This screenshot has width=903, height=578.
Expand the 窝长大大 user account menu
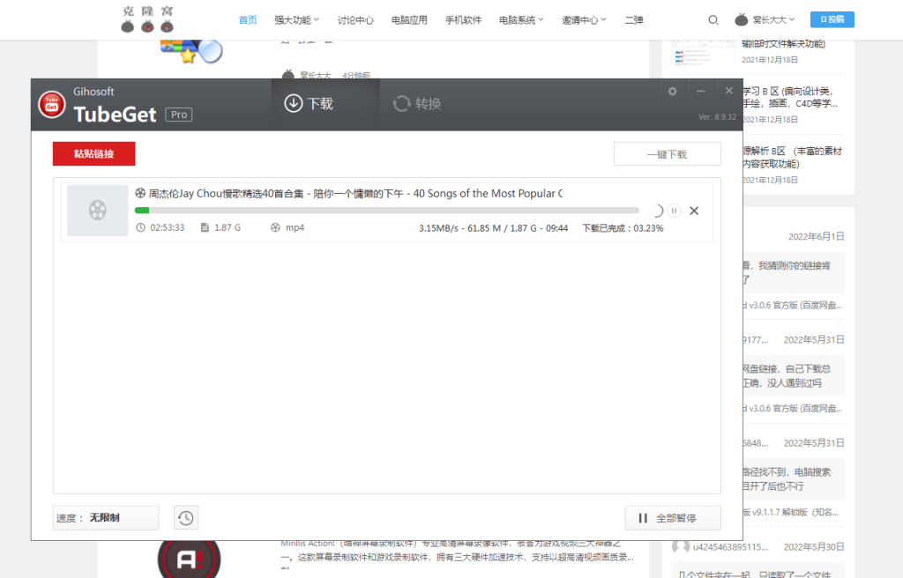(765, 19)
